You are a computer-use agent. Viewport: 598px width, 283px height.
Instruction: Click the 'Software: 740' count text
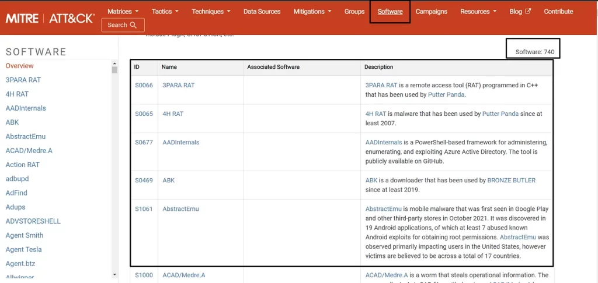pyautogui.click(x=535, y=52)
